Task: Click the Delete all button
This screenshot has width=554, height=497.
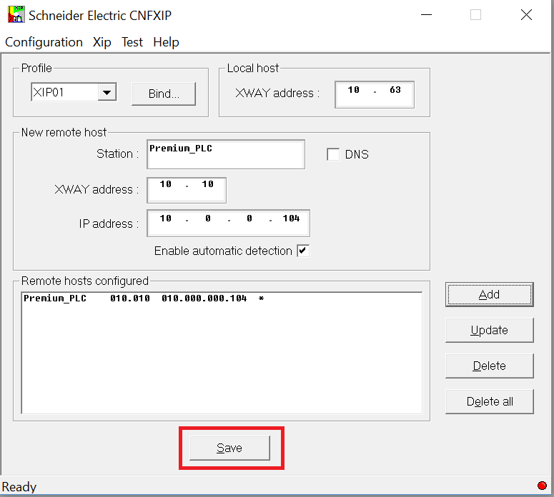Action: 490,401
